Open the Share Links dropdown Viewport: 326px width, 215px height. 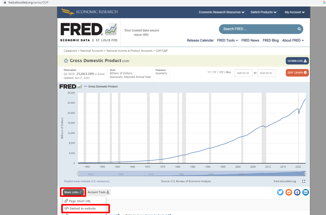pos(73,192)
